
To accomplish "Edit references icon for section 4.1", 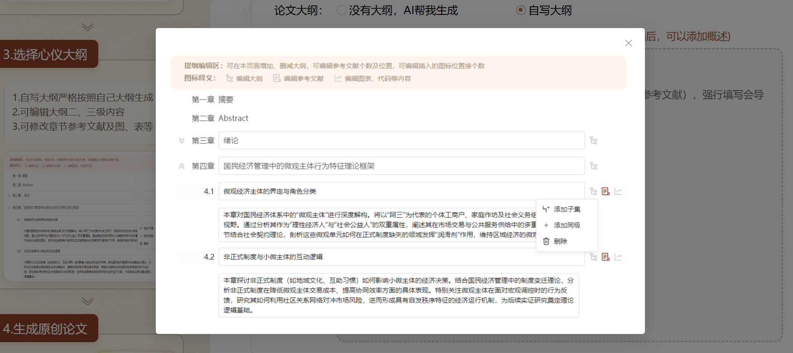I will coord(606,191).
